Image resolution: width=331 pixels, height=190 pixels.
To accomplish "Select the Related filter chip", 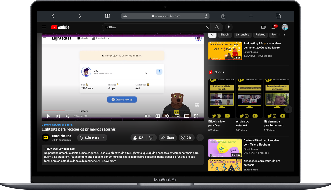I will (260, 35).
